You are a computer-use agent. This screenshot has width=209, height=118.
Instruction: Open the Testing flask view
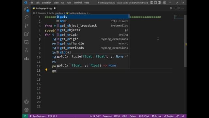pyautogui.click(x=26, y=50)
